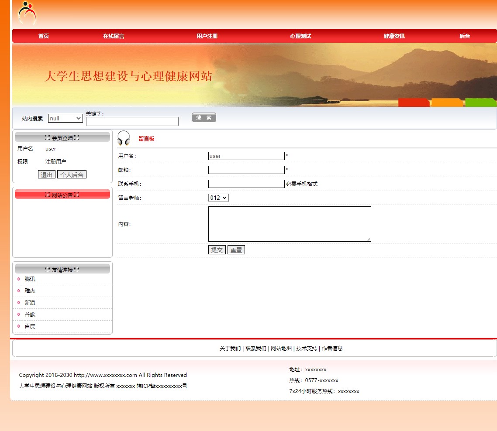Click the 搜 索 search button
The image size is (497, 431).
click(x=204, y=117)
